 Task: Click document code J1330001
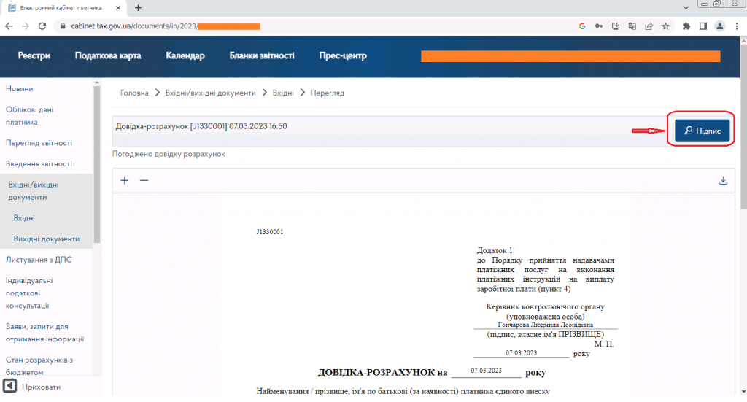click(270, 232)
